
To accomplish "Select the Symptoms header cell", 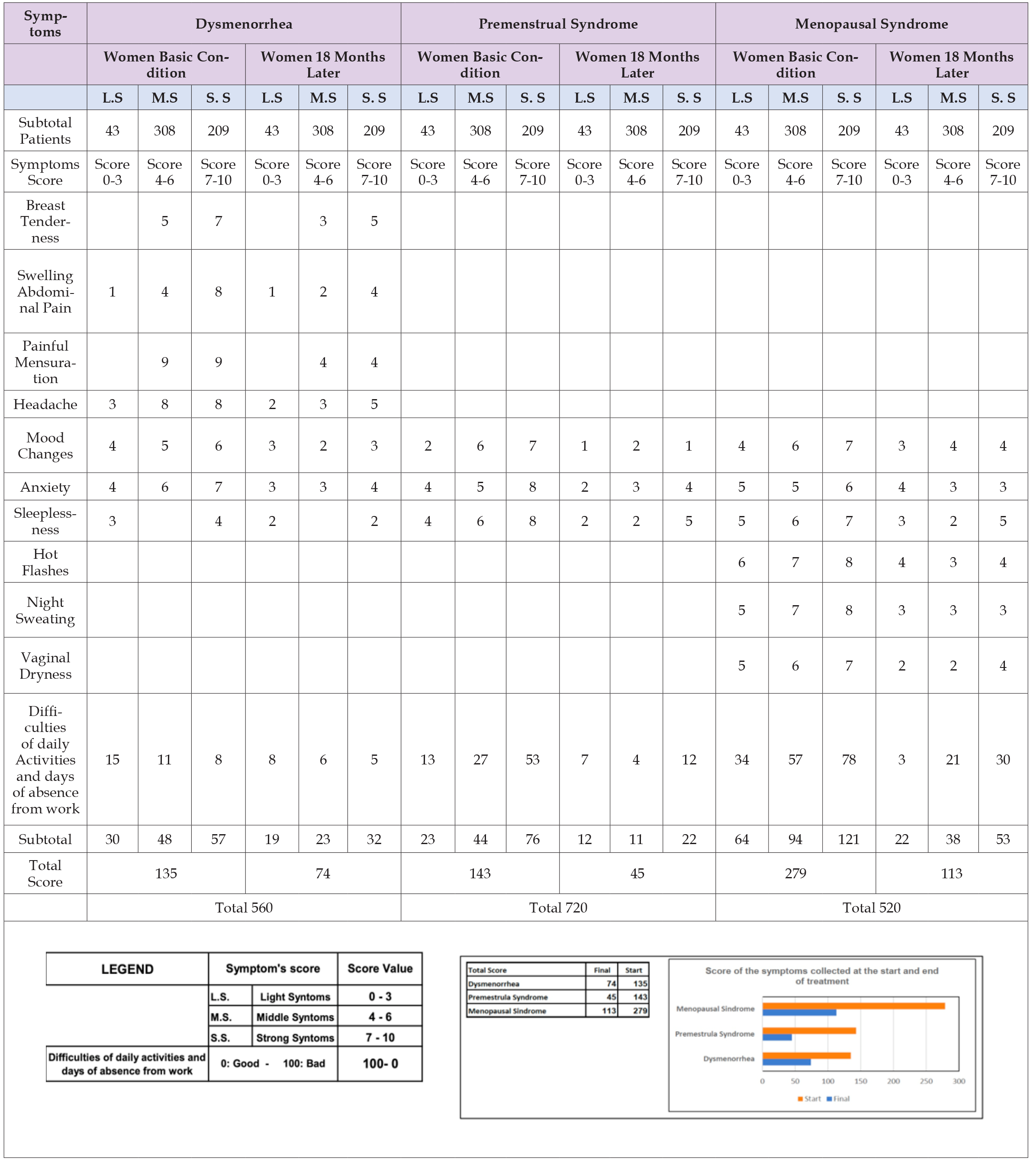I will coord(45,24).
